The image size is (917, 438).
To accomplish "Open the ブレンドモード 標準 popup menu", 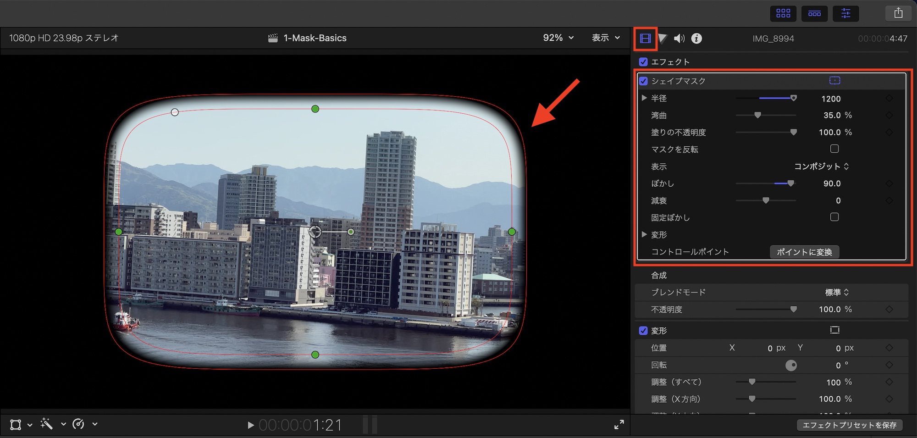I will point(837,293).
